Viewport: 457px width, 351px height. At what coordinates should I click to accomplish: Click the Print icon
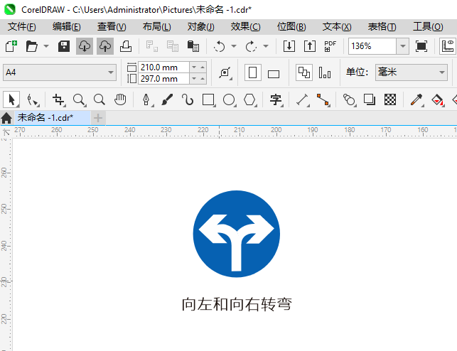126,46
